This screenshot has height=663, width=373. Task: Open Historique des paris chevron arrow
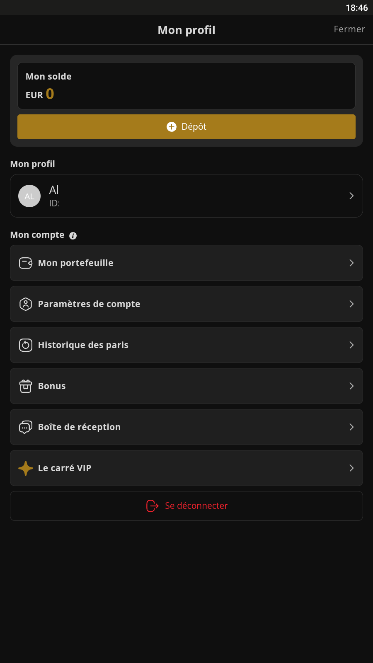pyautogui.click(x=351, y=345)
